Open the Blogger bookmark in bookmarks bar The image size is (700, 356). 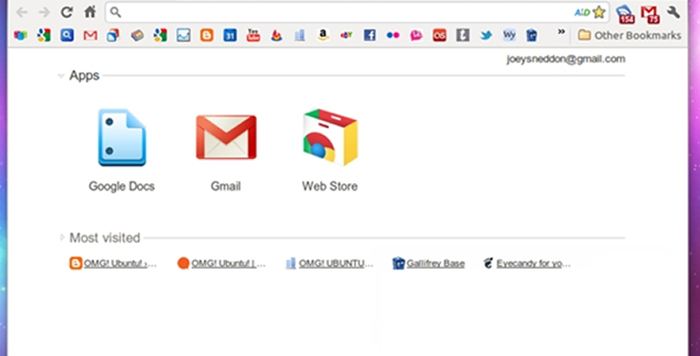207,35
